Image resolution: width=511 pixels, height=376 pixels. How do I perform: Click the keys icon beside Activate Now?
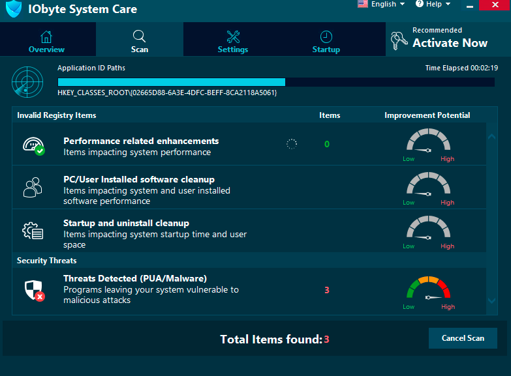coord(399,40)
